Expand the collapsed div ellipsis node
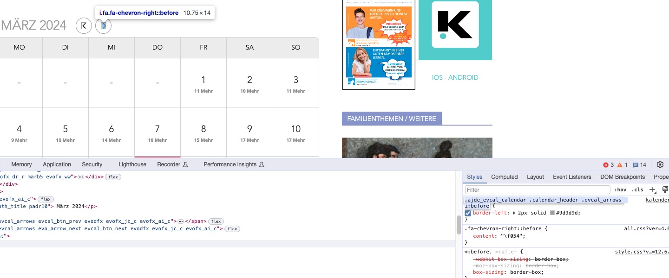Viewport: 669px width, 278px height. tap(80, 177)
